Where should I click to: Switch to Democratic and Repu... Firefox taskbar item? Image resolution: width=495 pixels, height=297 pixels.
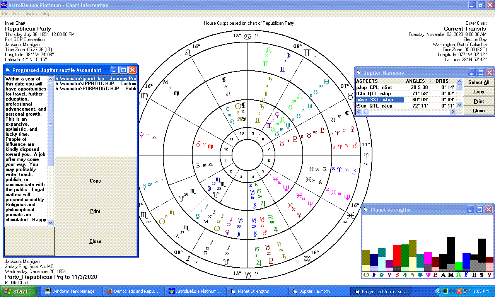(133, 291)
